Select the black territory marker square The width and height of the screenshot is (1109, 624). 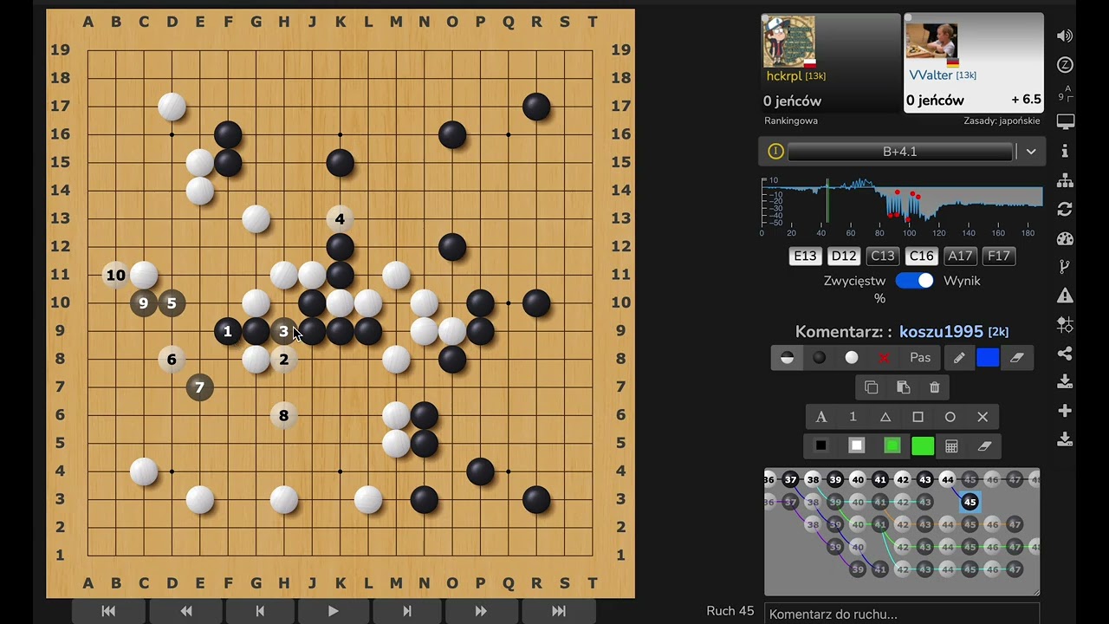click(820, 446)
